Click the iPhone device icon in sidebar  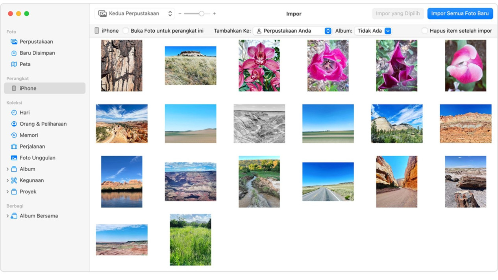click(x=14, y=89)
